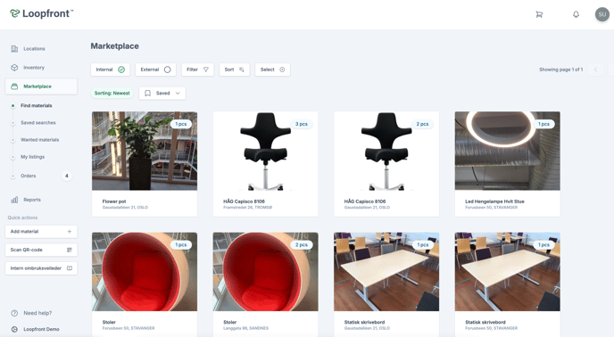This screenshot has height=337, width=614.
Task: Open Wanted materials submenu item
Action: (x=39, y=140)
